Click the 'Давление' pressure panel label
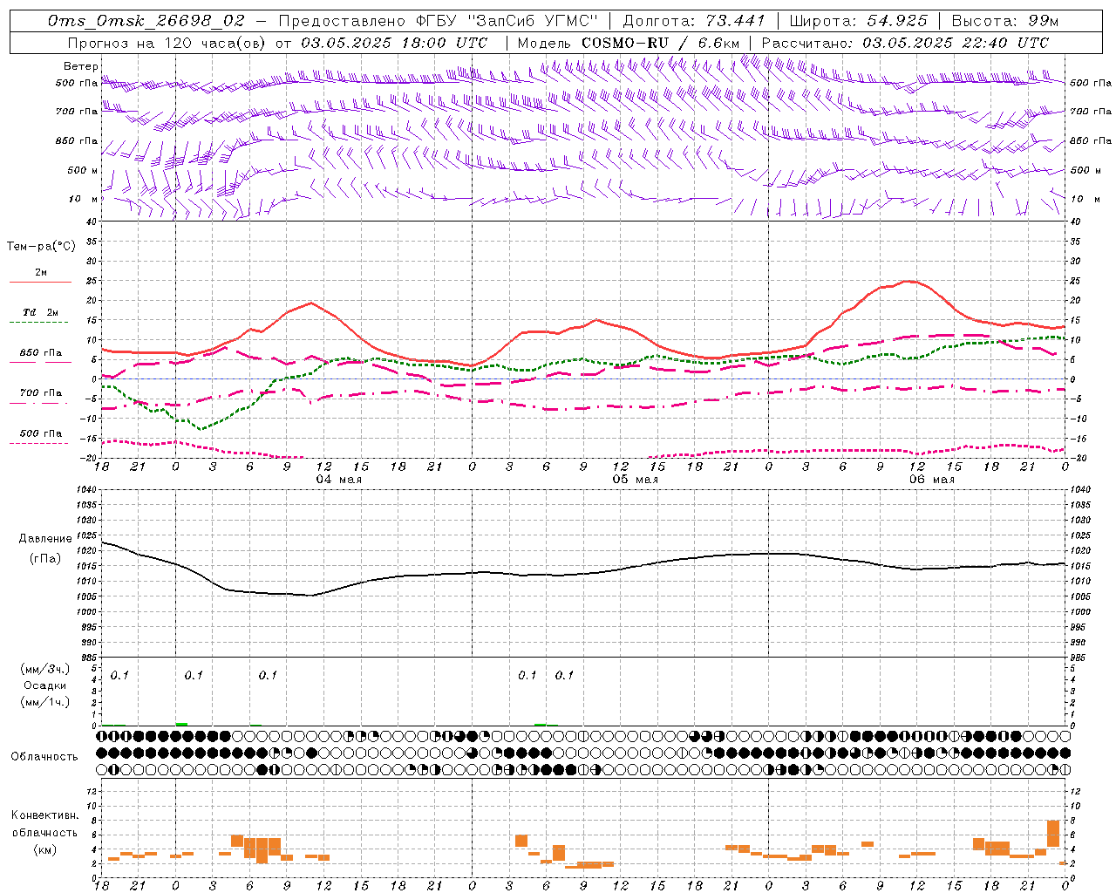 point(45,539)
